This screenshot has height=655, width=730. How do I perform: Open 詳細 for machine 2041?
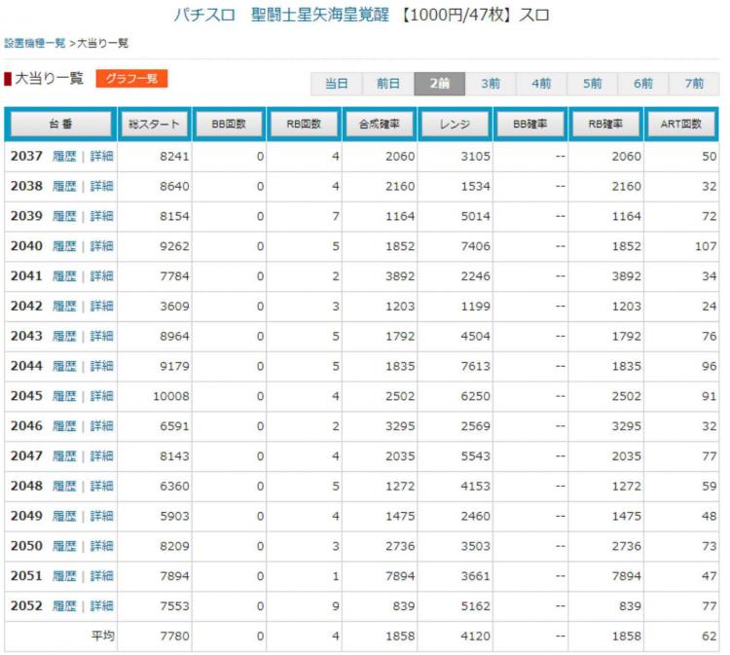(101, 276)
